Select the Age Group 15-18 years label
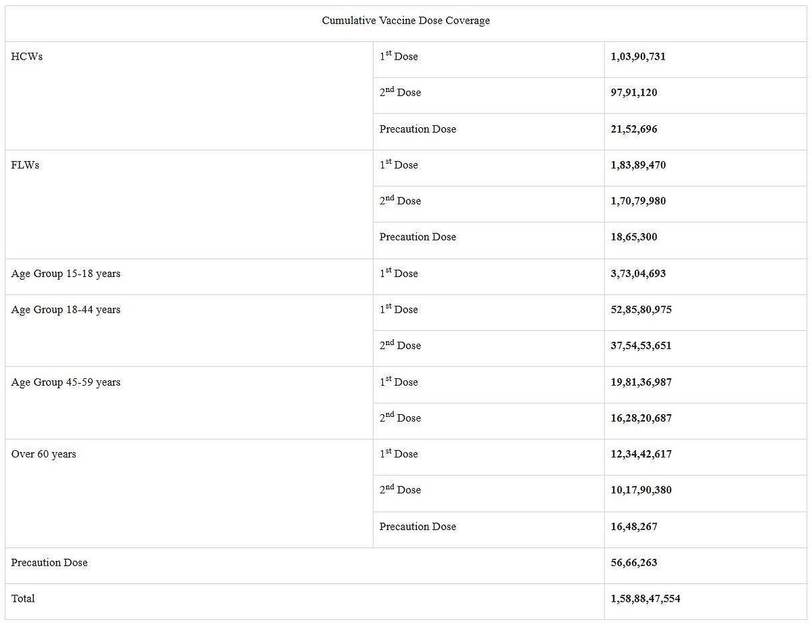Screen dimensions: 812x626 point(66,273)
